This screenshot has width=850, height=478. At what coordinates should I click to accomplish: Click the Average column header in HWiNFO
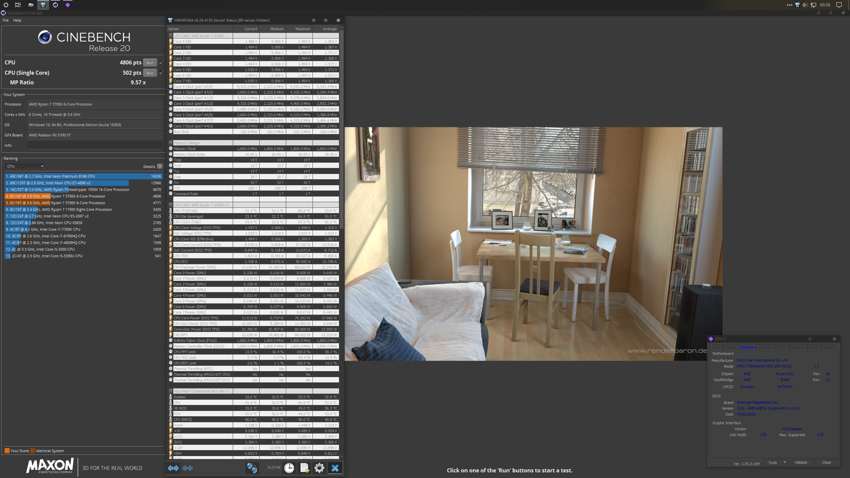pos(325,29)
